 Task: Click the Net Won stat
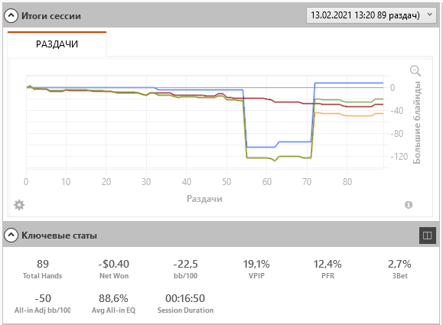coord(114,269)
